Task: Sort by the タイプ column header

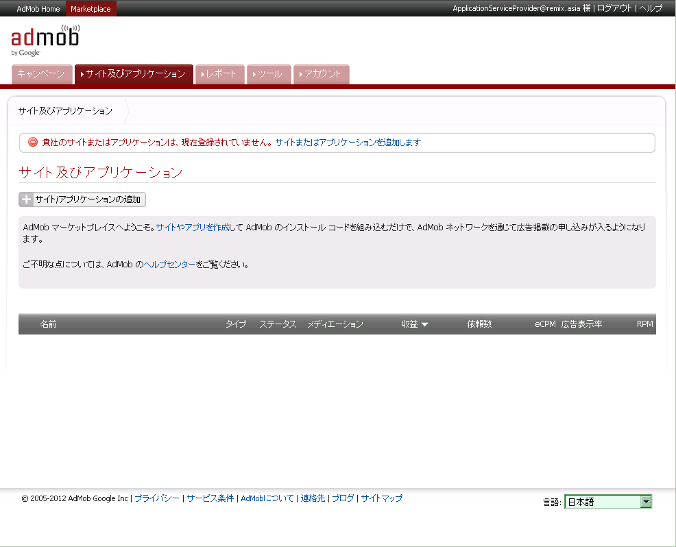Action: pos(236,324)
